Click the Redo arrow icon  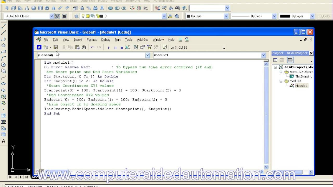[99, 47]
